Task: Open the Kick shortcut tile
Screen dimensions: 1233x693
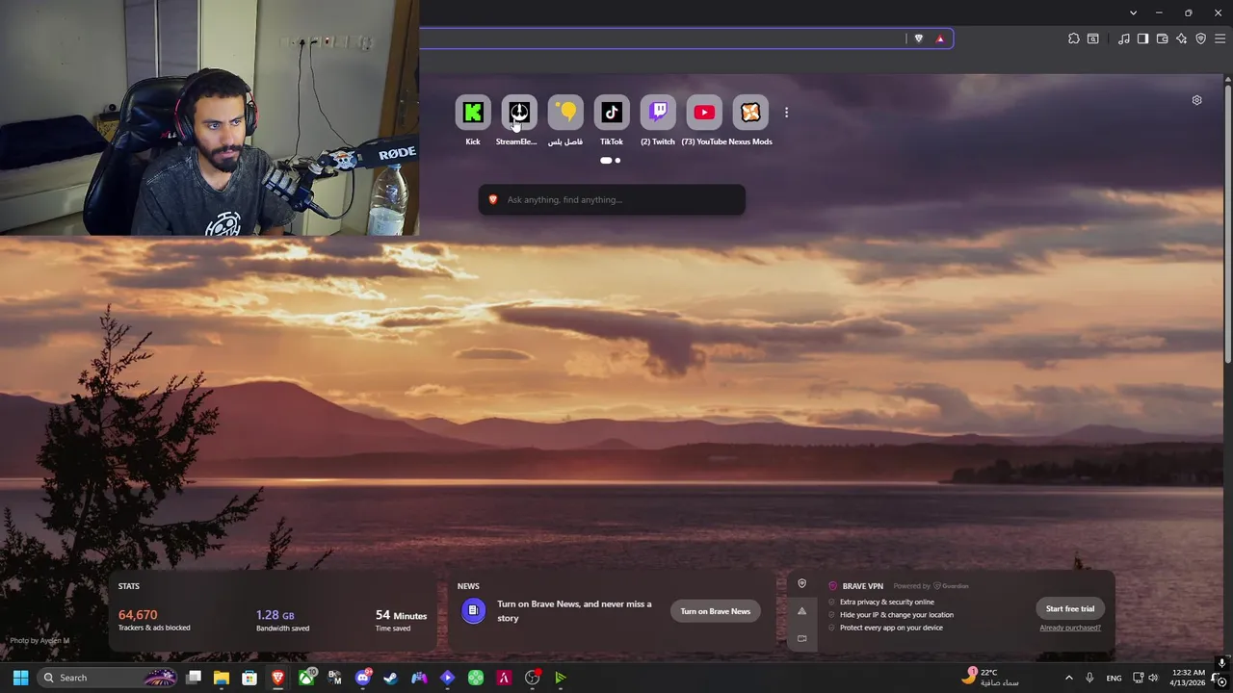Action: (473, 113)
